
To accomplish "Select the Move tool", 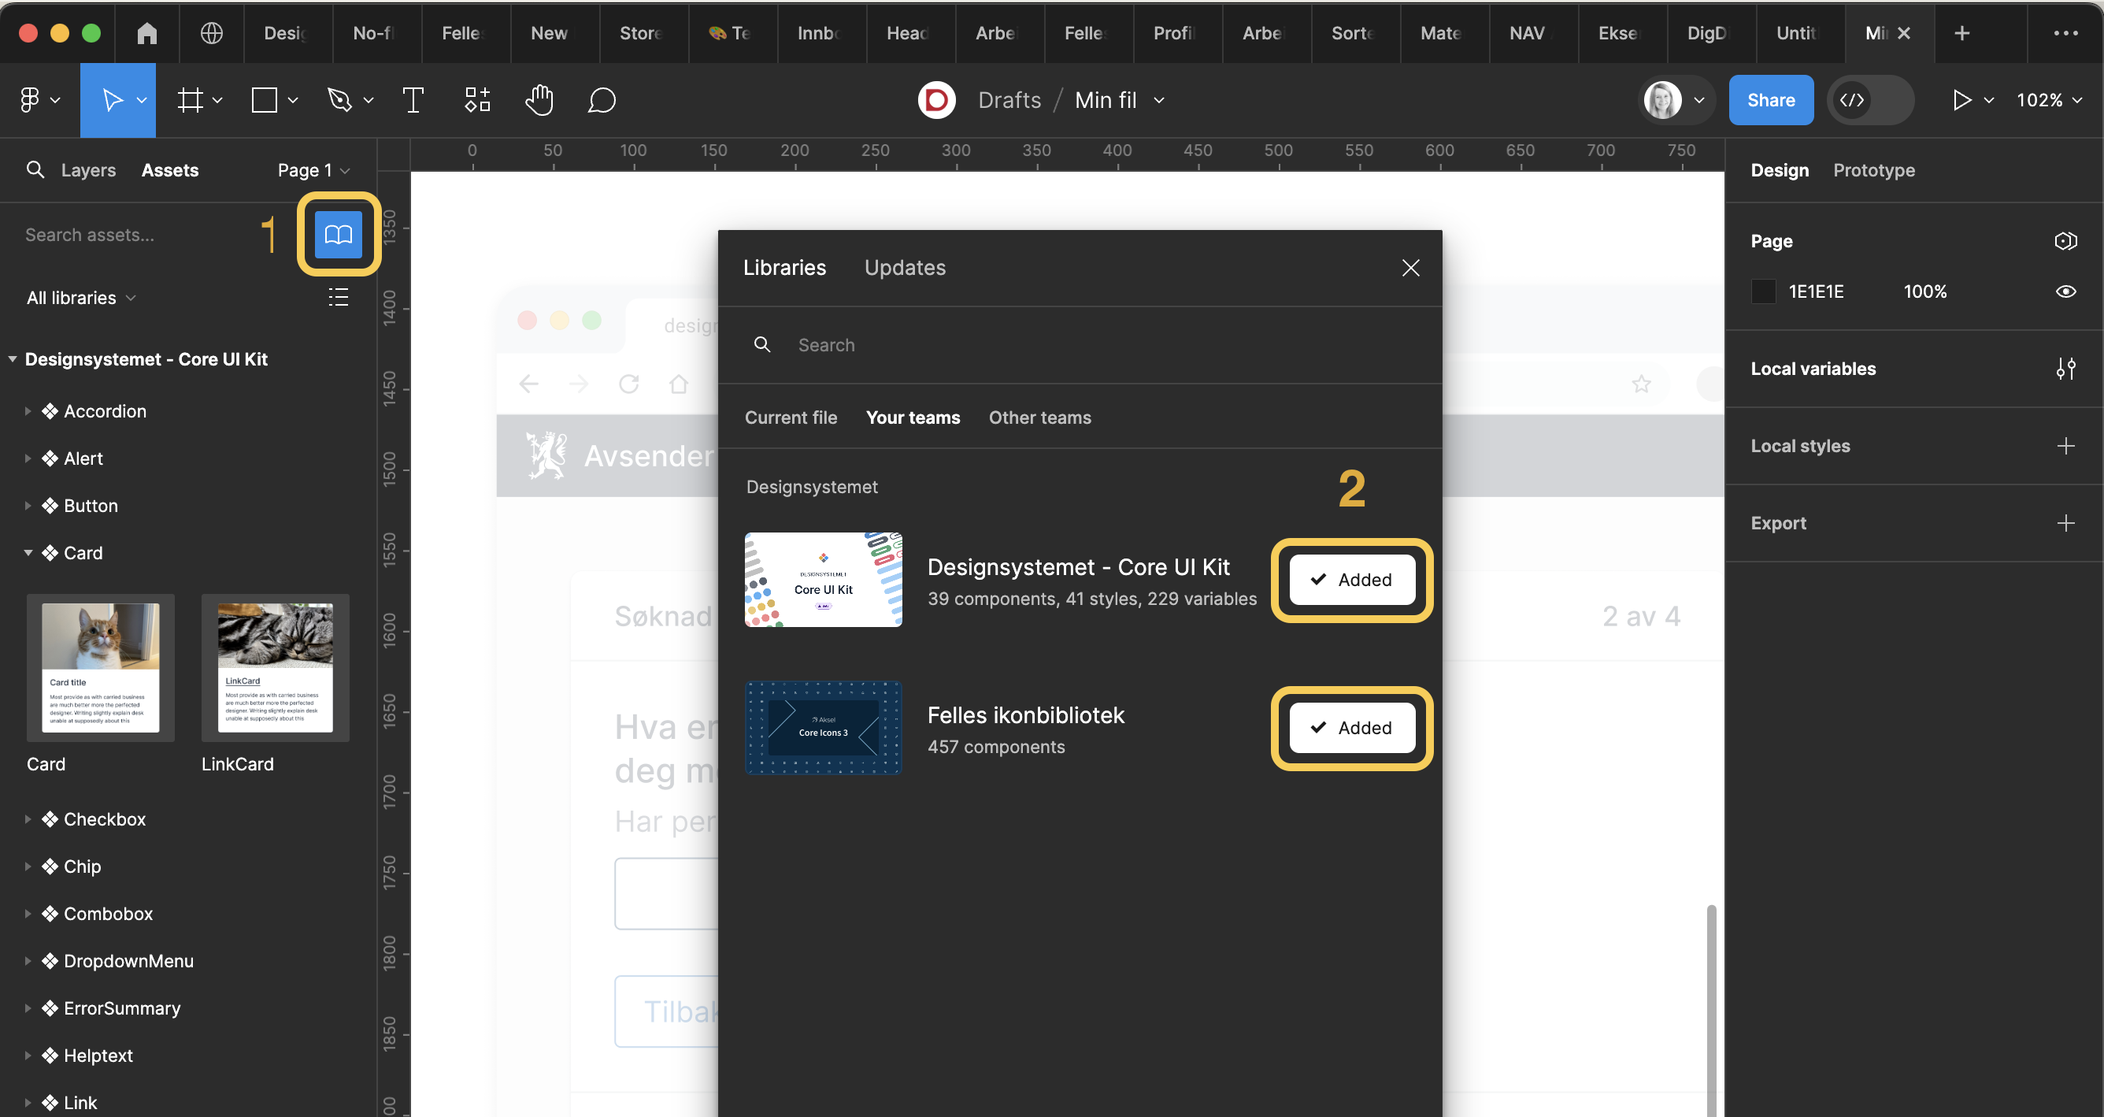I will 112,100.
